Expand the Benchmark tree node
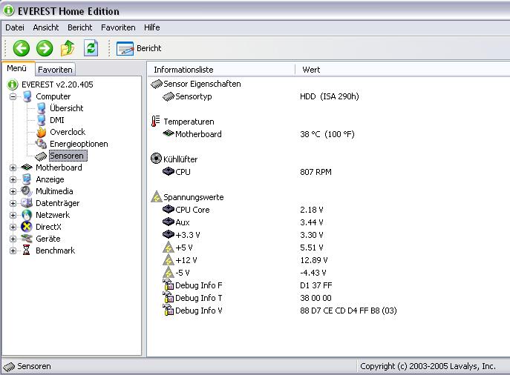 pos(13,250)
